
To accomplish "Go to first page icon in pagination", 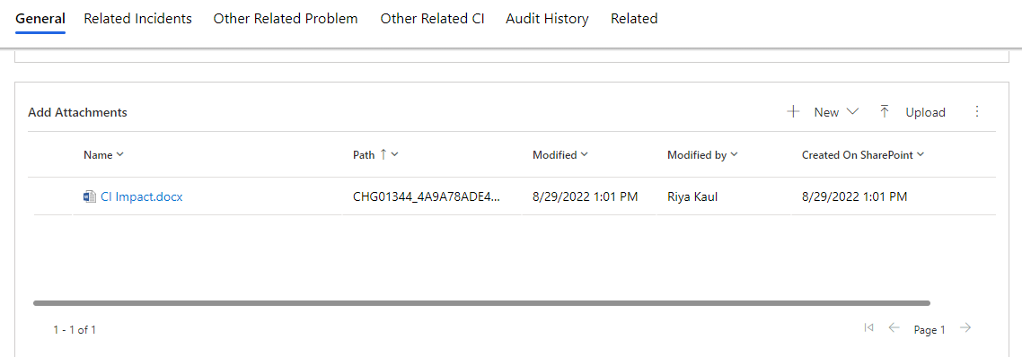I will [x=868, y=327].
